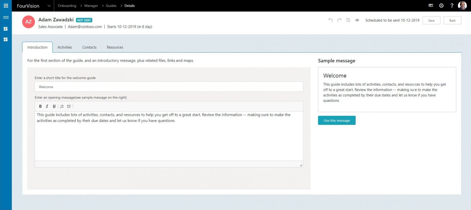This screenshot has height=210, width=471.
Task: Apply Italic formatting in the message editor
Action: pyautogui.click(x=47, y=106)
